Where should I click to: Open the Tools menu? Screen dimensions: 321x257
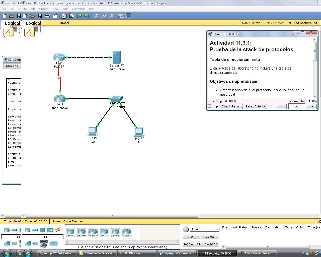[65, 9]
